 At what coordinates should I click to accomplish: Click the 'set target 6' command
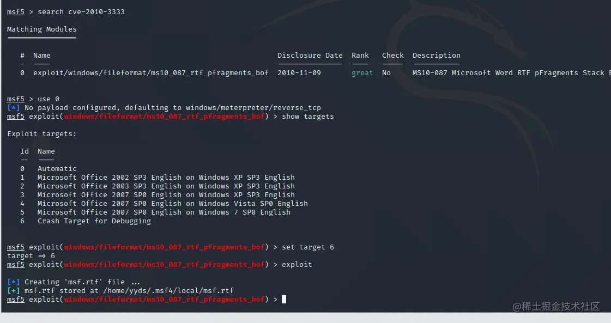coord(308,247)
